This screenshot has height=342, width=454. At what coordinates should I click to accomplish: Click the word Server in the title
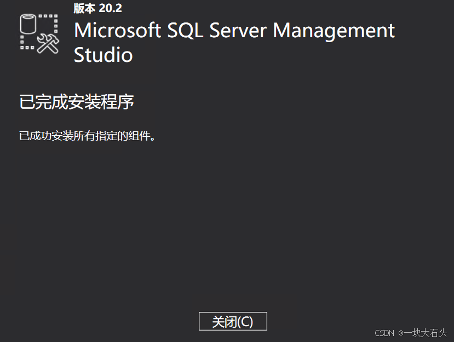tap(238, 31)
